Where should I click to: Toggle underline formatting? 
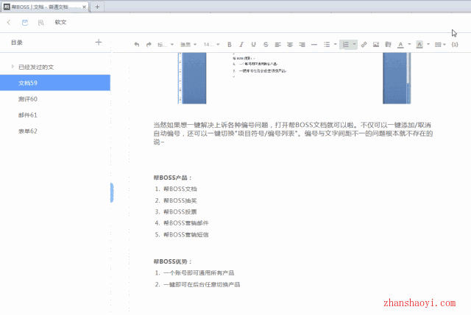[253, 45]
